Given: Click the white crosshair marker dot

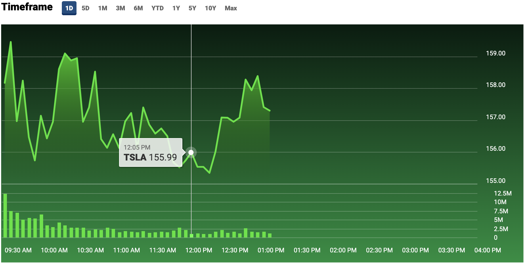Looking at the screenshot, I should [191, 152].
